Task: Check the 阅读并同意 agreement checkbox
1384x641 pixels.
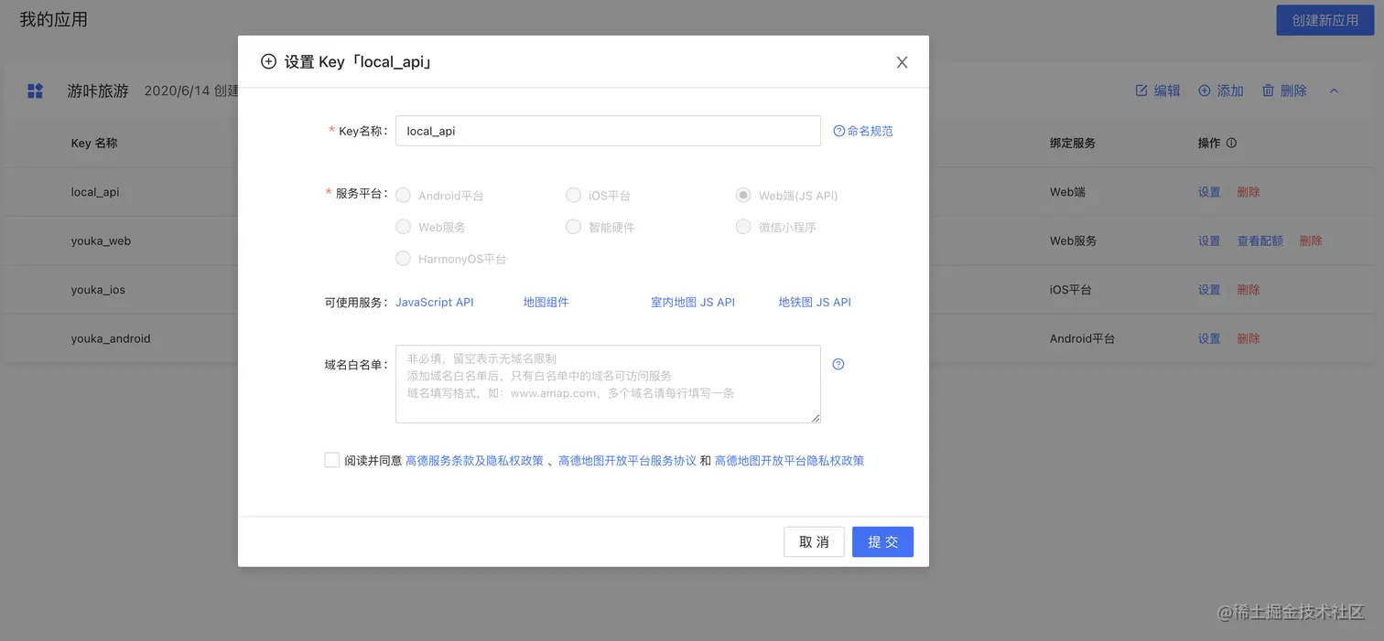Action: coord(331,459)
